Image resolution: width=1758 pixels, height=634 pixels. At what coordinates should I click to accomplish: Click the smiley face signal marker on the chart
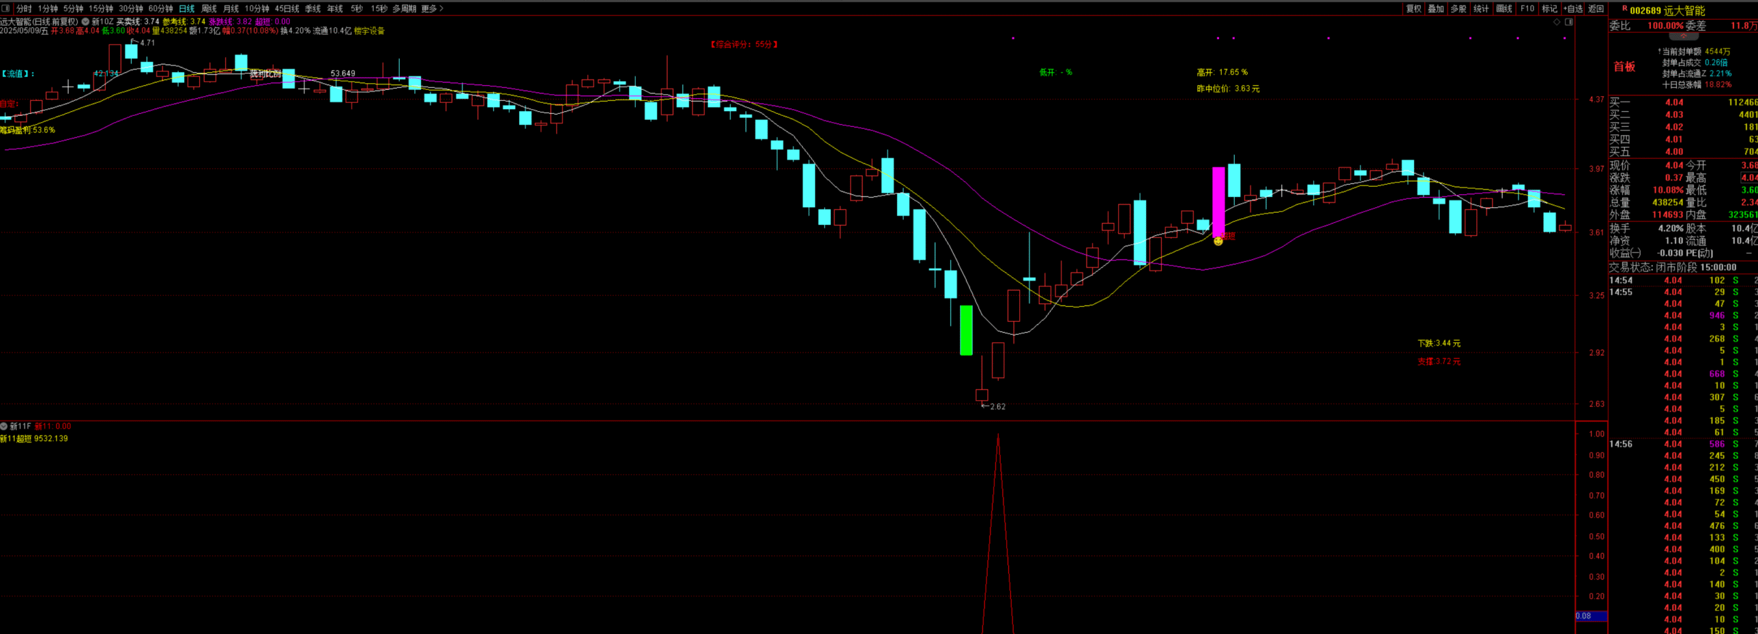(x=1218, y=241)
